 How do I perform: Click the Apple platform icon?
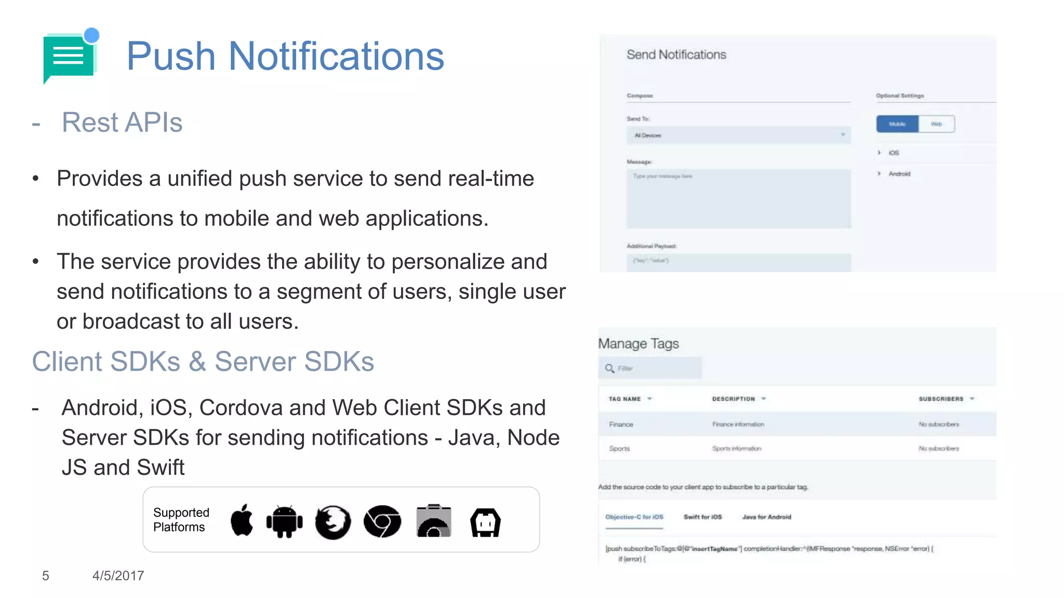(242, 520)
